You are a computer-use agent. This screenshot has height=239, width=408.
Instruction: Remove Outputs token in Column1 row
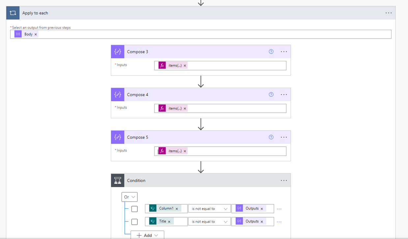click(262, 209)
